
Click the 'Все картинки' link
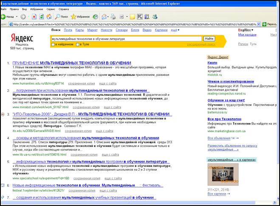point(218,194)
